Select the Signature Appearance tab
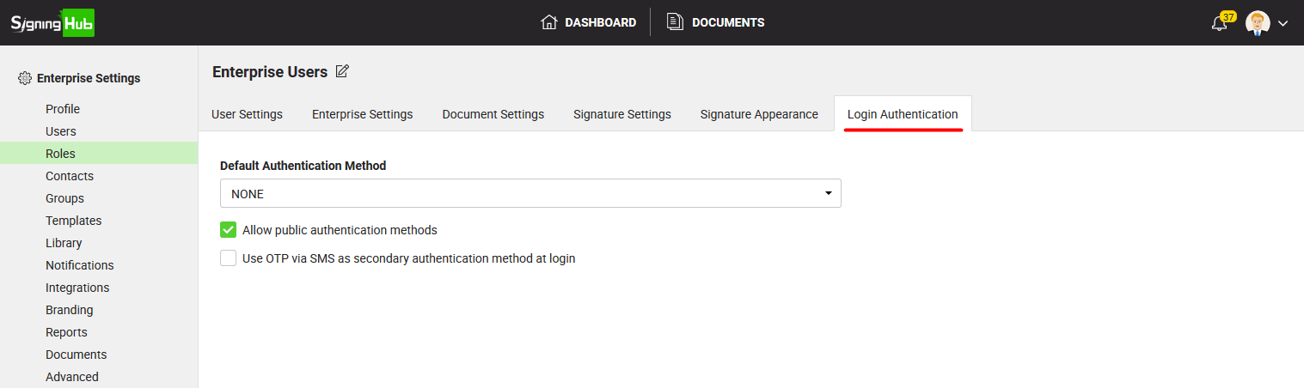The height and width of the screenshot is (388, 1304). pos(759,114)
